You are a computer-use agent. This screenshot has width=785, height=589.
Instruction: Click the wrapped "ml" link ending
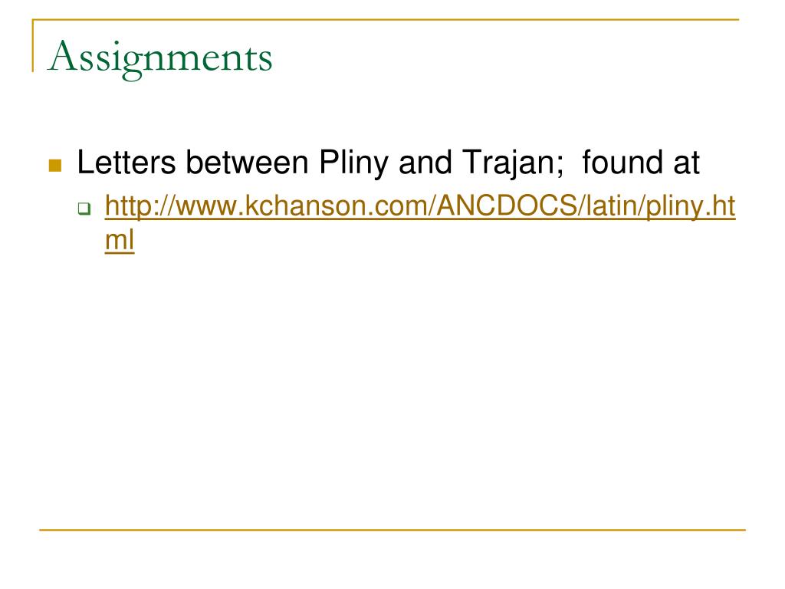120,240
